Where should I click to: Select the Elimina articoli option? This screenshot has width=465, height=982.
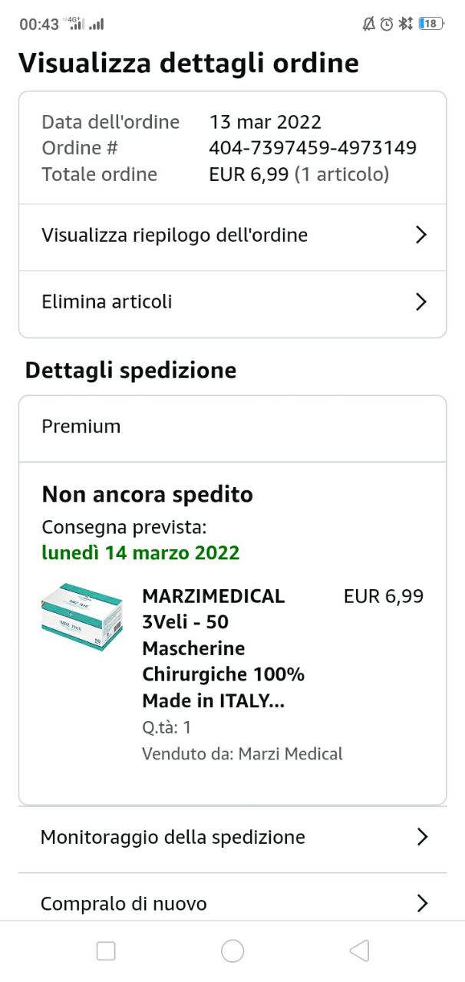[x=107, y=302]
